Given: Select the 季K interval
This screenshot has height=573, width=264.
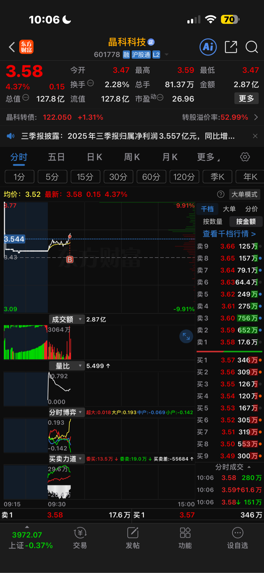Looking at the screenshot, I should 217,177.
